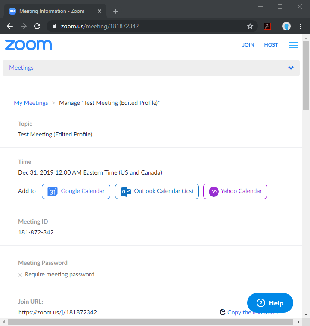Add meeting to Outlook Calendar (.ics)
Screen dimensions: 310x326
click(x=157, y=191)
